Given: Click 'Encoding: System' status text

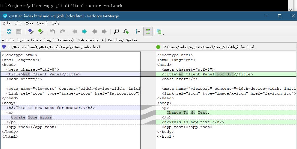Looking at the screenshot, I should click(x=122, y=40).
